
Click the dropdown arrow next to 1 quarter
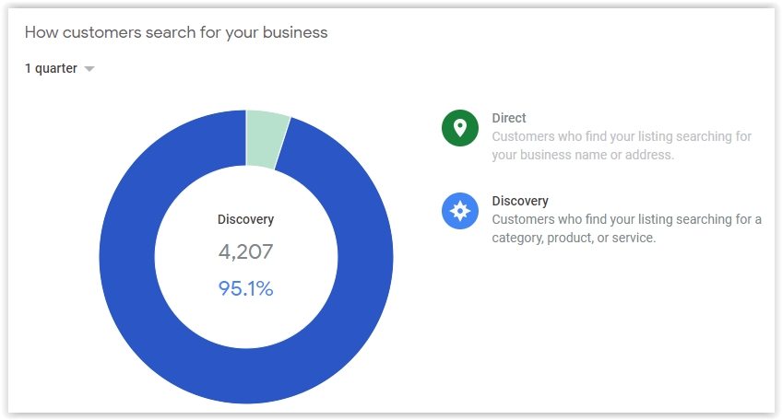[89, 69]
